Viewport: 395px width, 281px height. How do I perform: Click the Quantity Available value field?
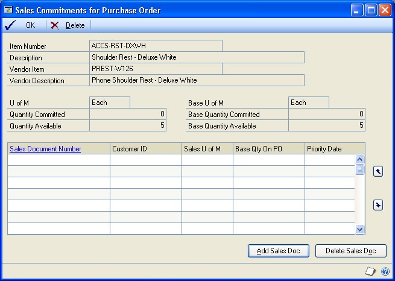pyautogui.click(x=128, y=125)
